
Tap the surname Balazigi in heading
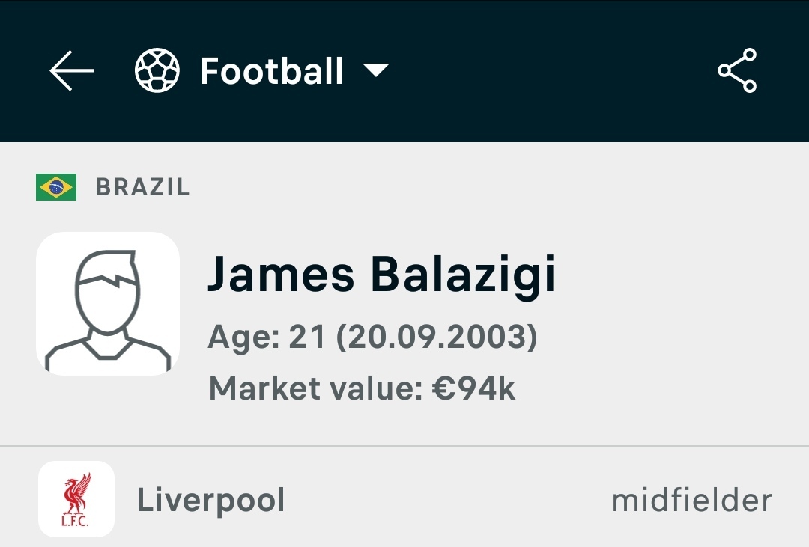pyautogui.click(x=463, y=275)
